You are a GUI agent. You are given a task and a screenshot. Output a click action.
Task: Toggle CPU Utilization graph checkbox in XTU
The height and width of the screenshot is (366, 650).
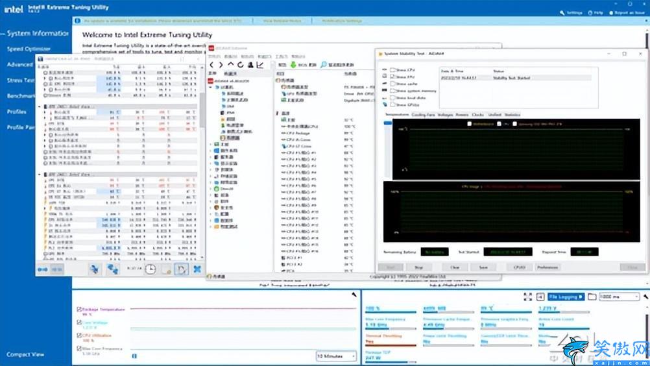79,335
